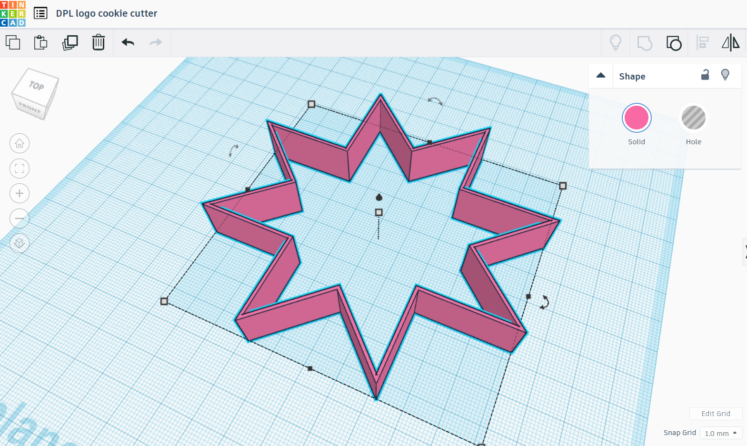Open the Snap Grid dropdown
This screenshot has height=446, width=747.
721,433
